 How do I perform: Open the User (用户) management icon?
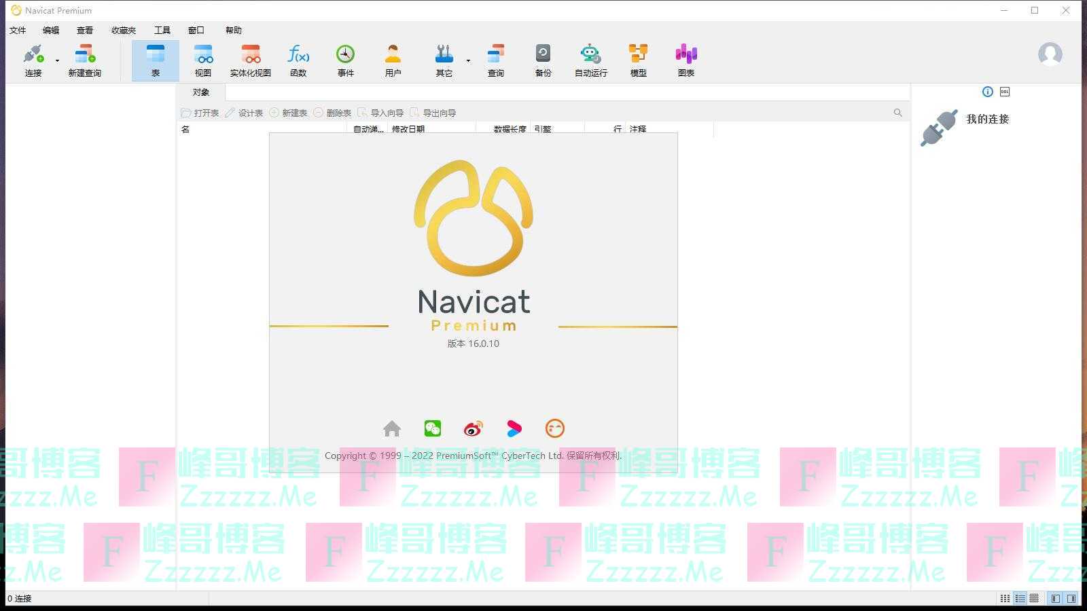(393, 60)
